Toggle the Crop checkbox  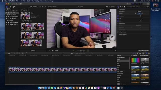coord(118,18)
